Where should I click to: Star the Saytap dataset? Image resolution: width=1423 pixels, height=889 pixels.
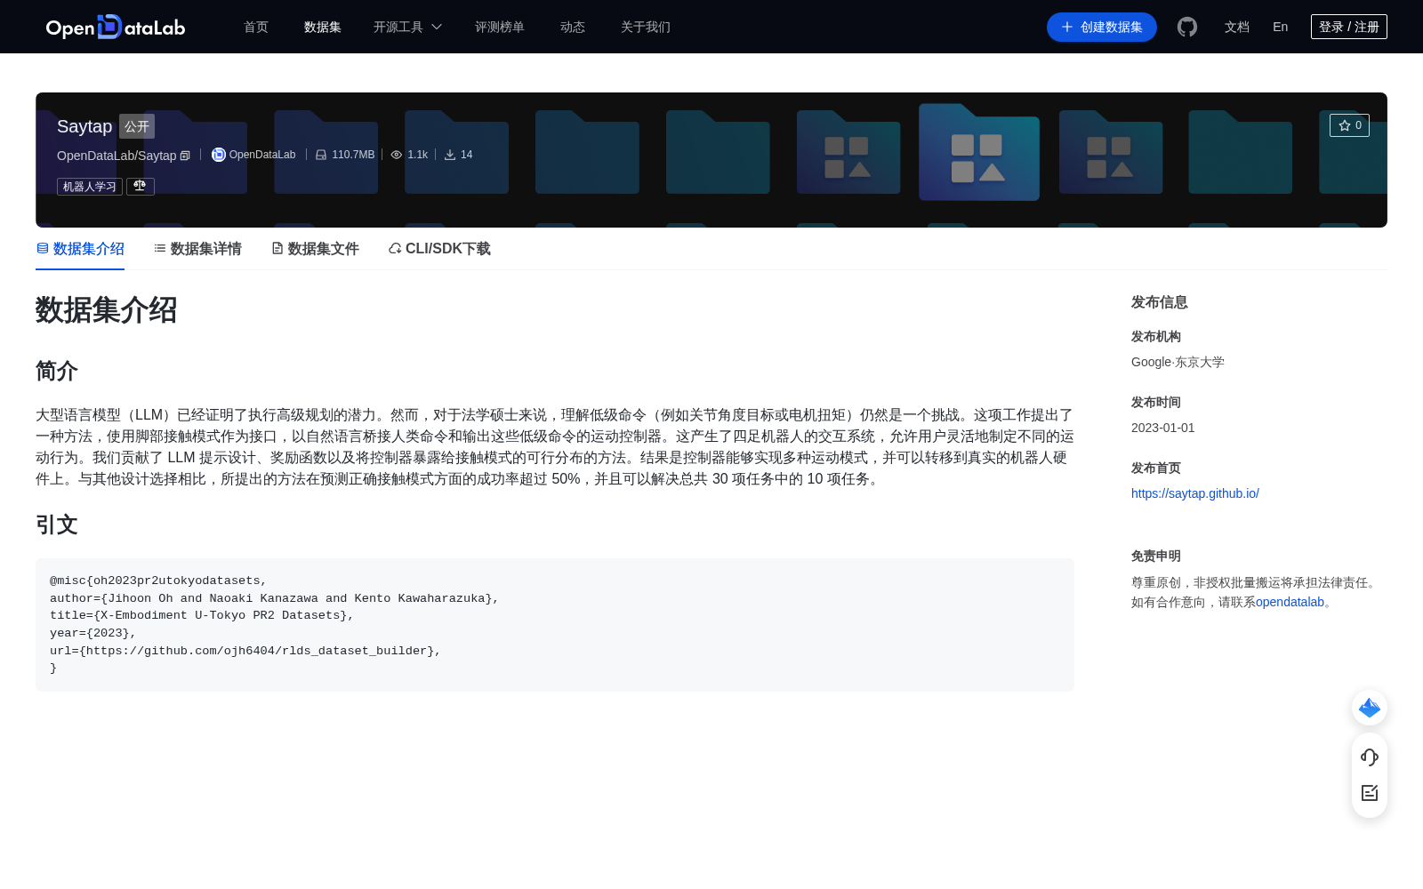(x=1349, y=125)
